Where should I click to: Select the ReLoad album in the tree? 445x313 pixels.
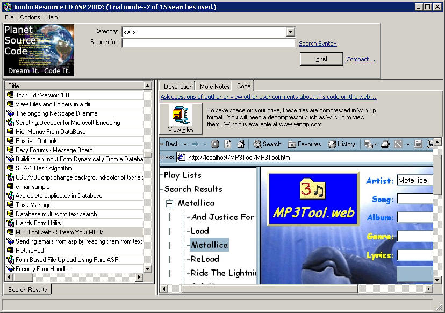tap(205, 259)
